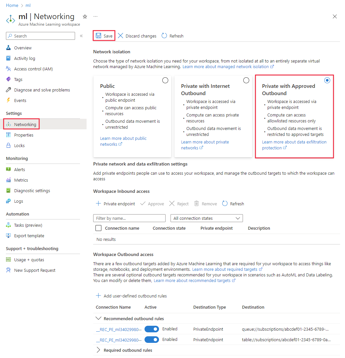
Task: Click the Alerts icon under Monitoring
Action: pyautogui.click(x=9, y=169)
